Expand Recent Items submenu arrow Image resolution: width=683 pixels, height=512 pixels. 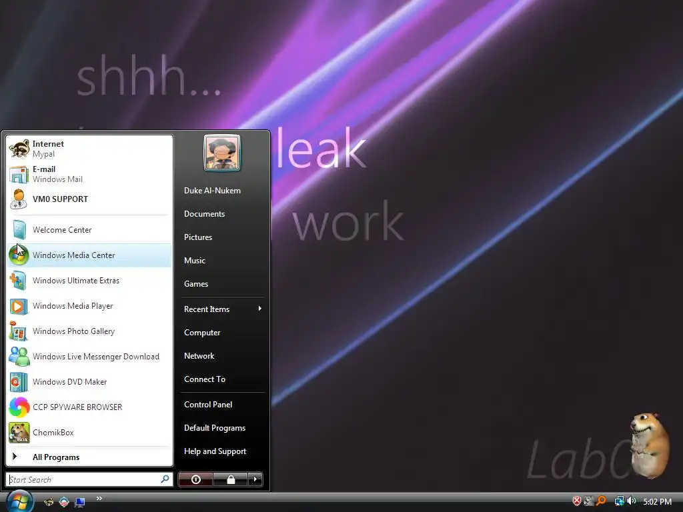(260, 309)
